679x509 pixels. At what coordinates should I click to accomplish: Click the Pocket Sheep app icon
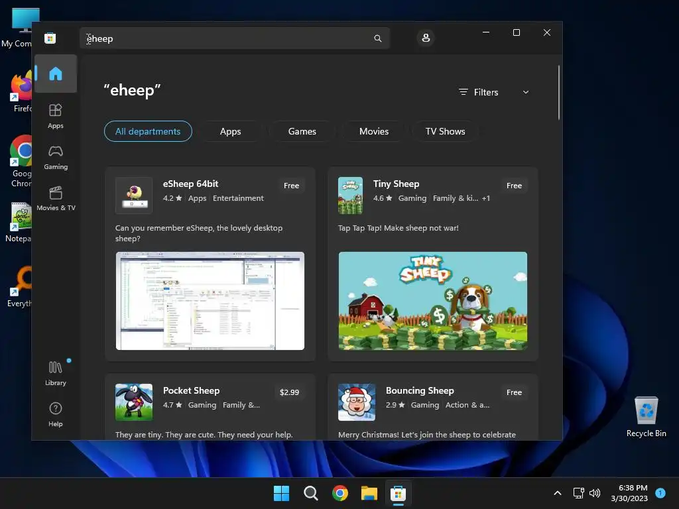point(134,402)
